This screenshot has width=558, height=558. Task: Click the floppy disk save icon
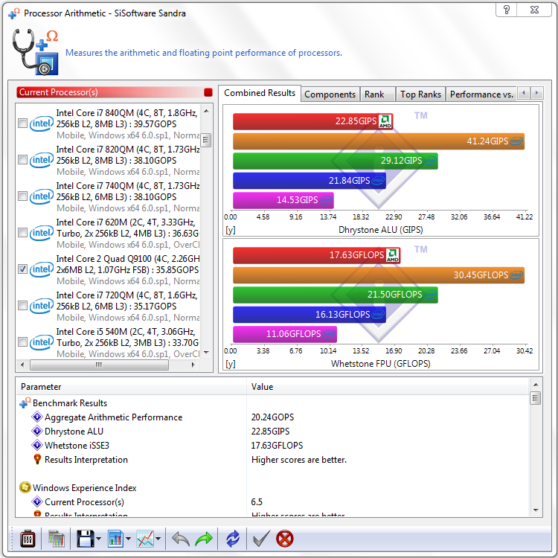click(86, 539)
